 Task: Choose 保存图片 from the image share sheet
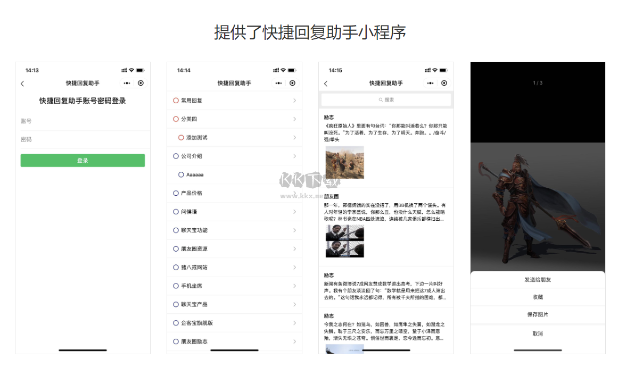537,315
